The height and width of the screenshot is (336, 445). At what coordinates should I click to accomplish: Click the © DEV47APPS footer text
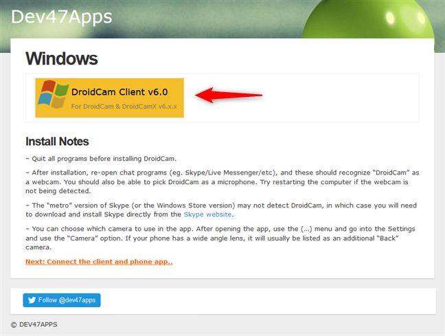34,324
